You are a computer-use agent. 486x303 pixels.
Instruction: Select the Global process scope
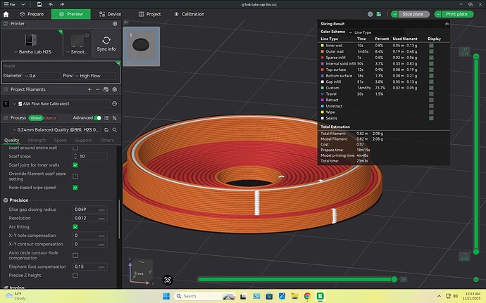tap(36, 118)
